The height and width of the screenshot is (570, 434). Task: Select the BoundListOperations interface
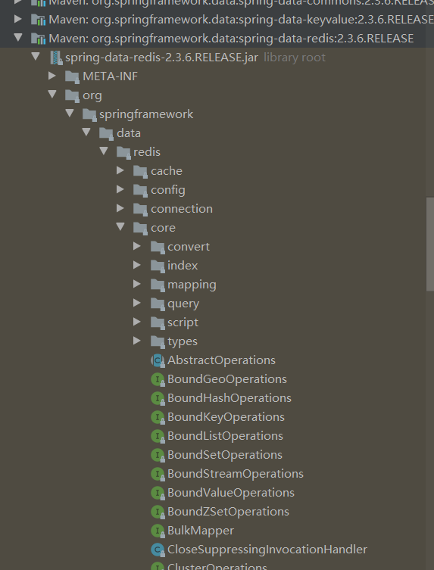225,436
